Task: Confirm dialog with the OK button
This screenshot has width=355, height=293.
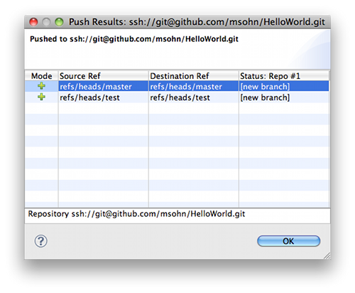Action: [x=288, y=241]
